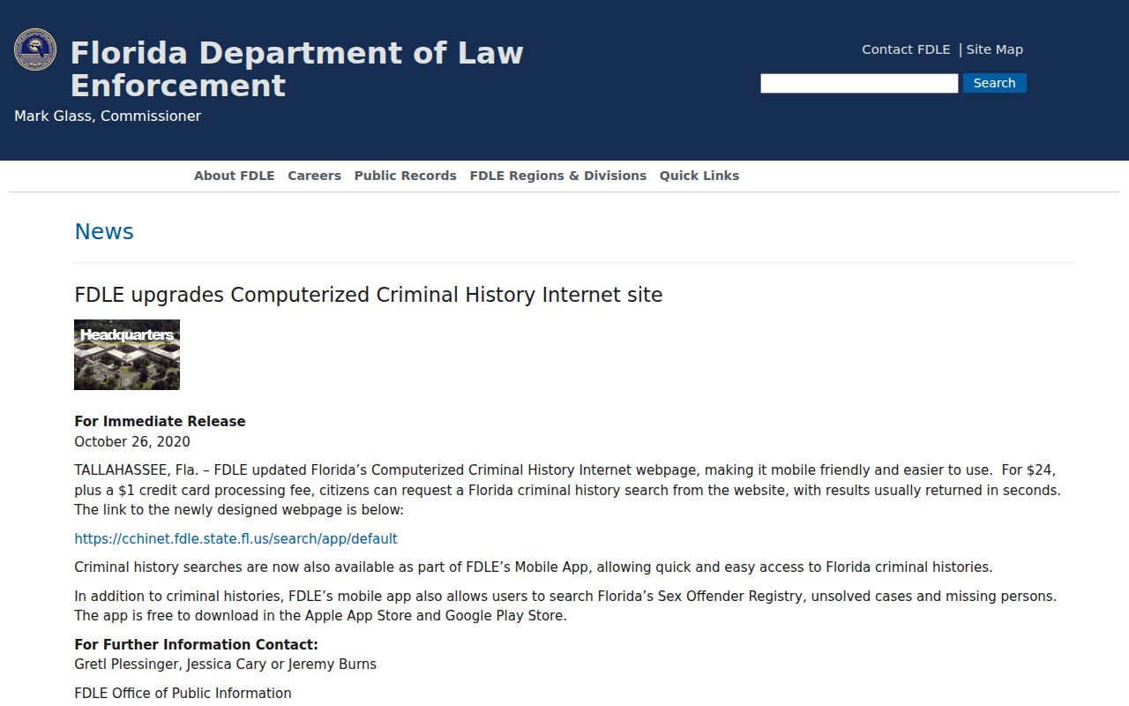Click the article title about Computerized Criminal History
1129x706 pixels.
pyautogui.click(x=368, y=295)
